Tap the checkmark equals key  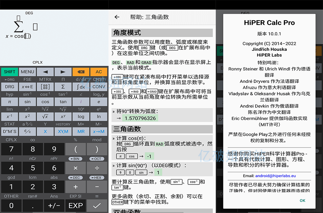(x=97, y=205)
